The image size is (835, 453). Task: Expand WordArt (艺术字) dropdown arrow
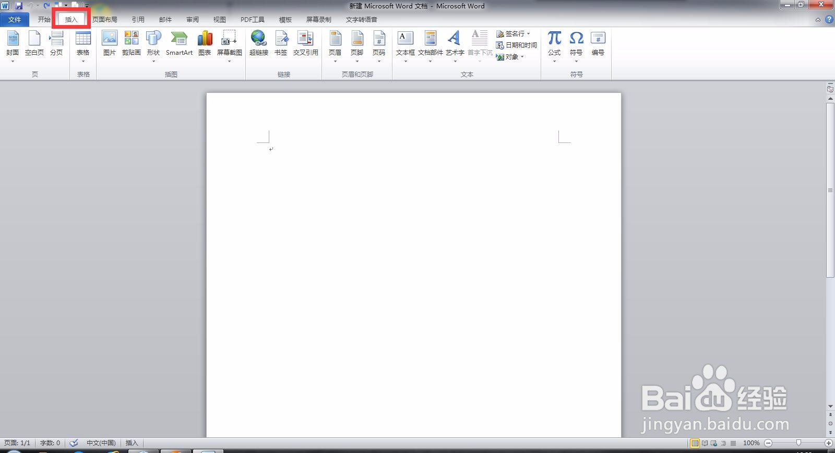(455, 62)
